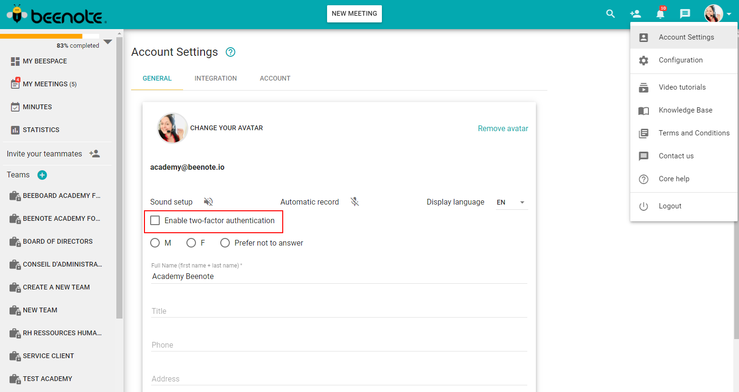Click the add team plus icon
The height and width of the screenshot is (392, 739).
point(42,175)
